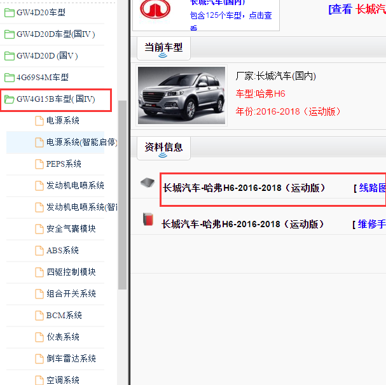Open 线路图 link for 哈弗H6

tap(372, 188)
